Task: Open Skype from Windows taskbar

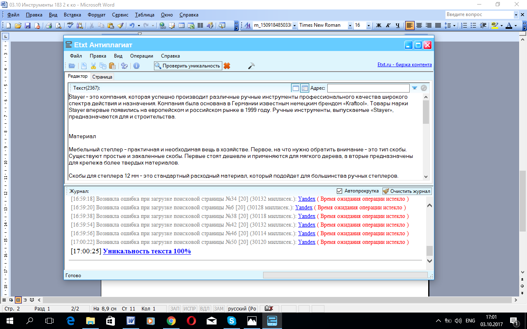Action: (232, 320)
